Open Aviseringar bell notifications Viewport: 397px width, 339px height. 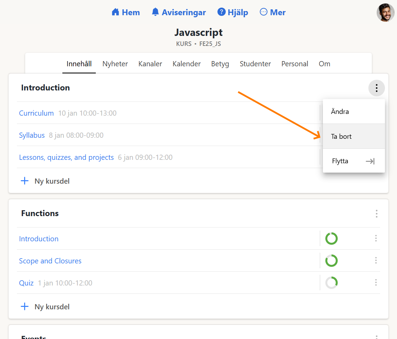coord(155,12)
